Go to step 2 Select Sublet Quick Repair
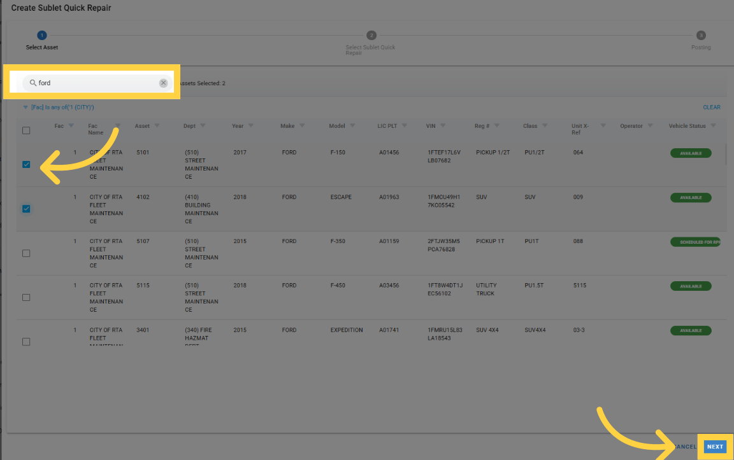The height and width of the screenshot is (460, 734). [x=371, y=36]
